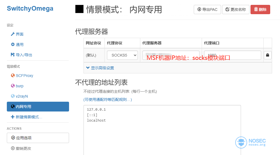Open the 通用 general settings
The image size is (280, 155).
click(17, 45)
